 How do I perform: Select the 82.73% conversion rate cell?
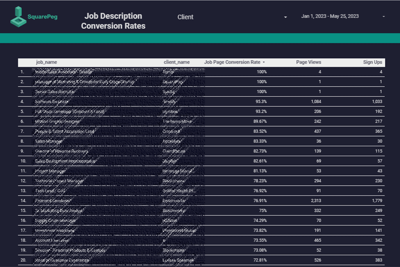260,151
